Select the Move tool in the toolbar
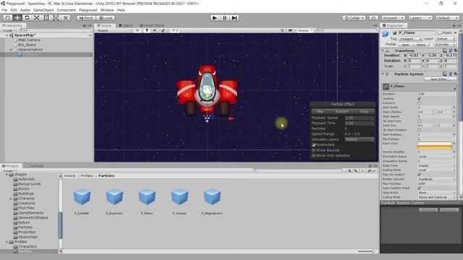This screenshot has width=463, height=260. tap(17, 17)
